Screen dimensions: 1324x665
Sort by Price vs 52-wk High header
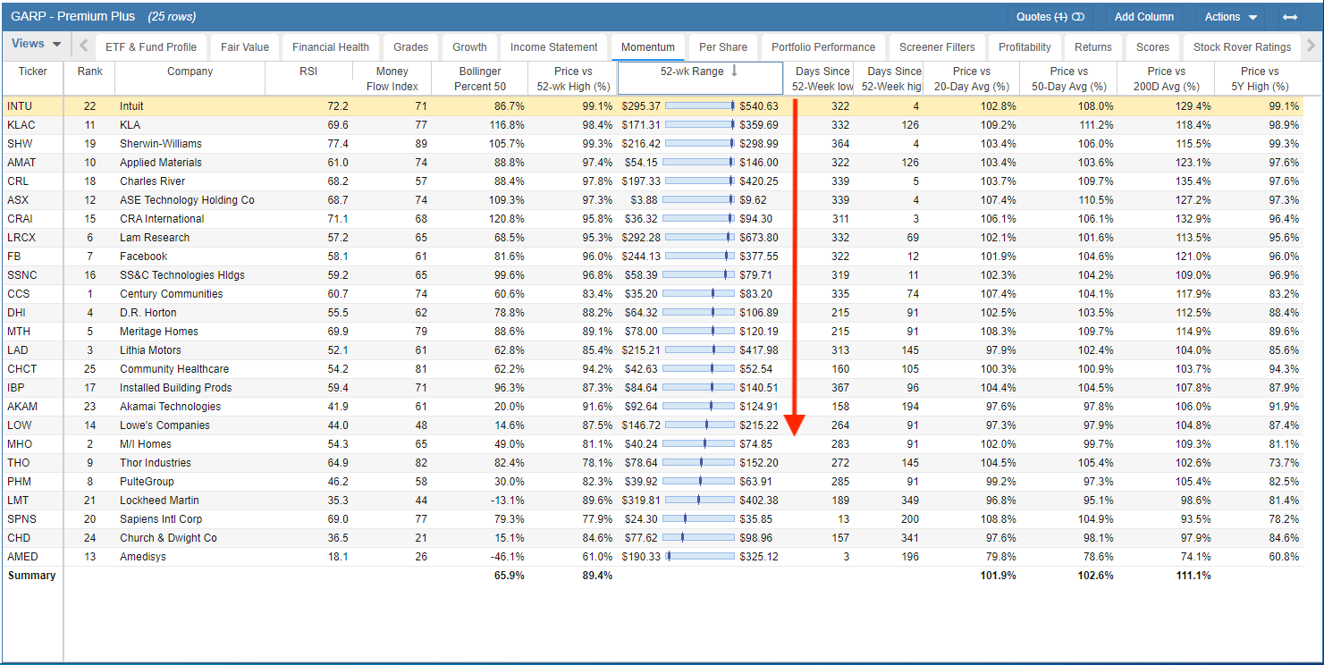[573, 78]
